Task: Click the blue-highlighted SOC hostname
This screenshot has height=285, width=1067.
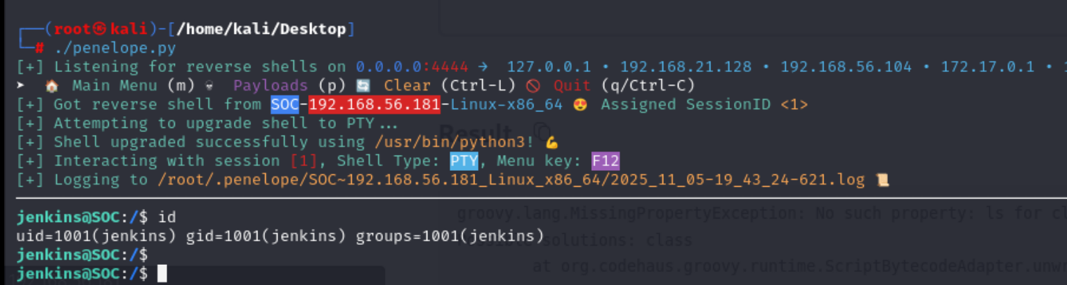Action: pos(284,104)
